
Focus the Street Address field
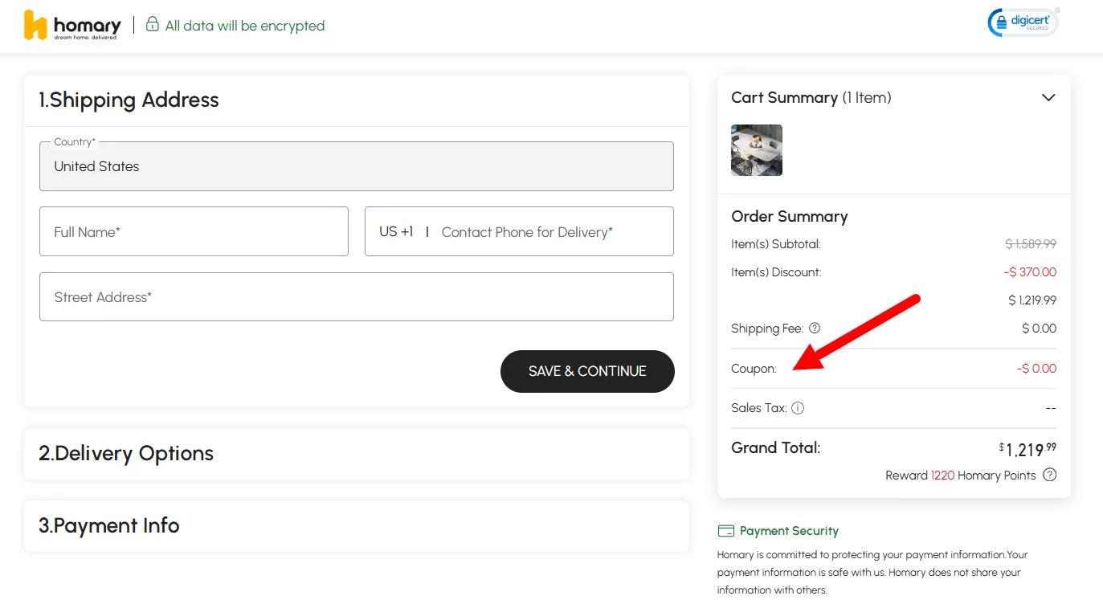[357, 296]
